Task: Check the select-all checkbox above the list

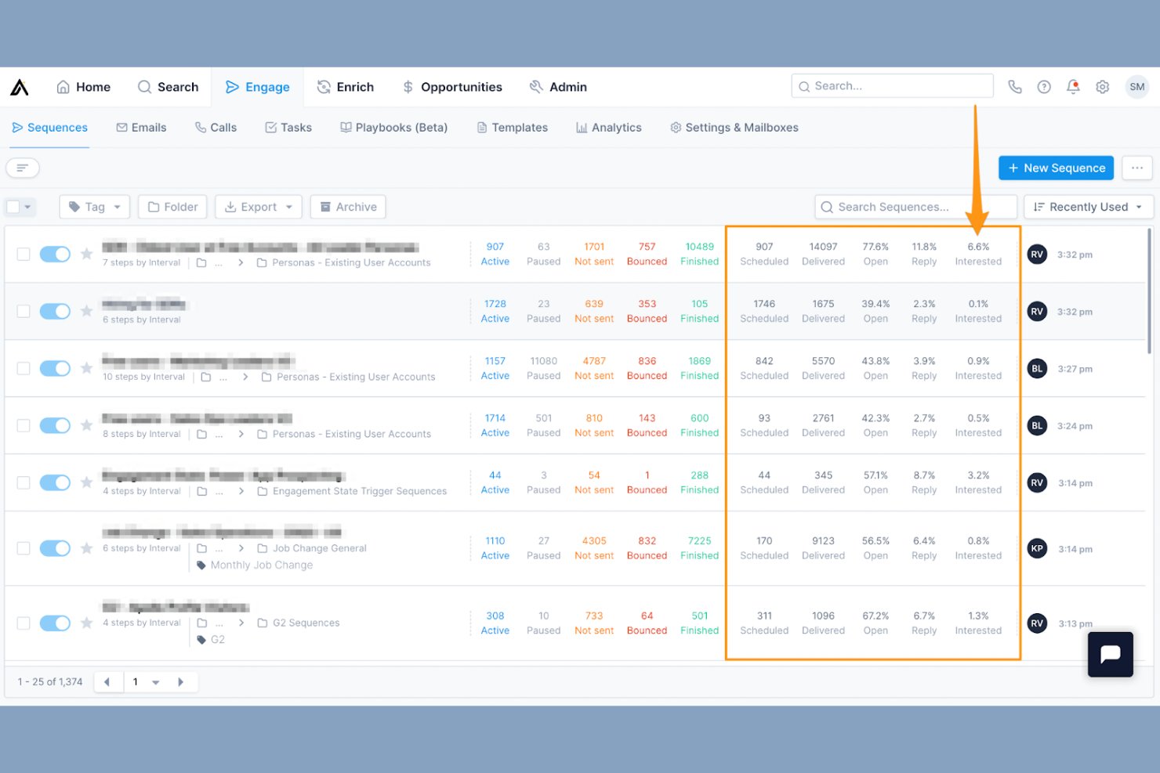Action: pos(14,206)
